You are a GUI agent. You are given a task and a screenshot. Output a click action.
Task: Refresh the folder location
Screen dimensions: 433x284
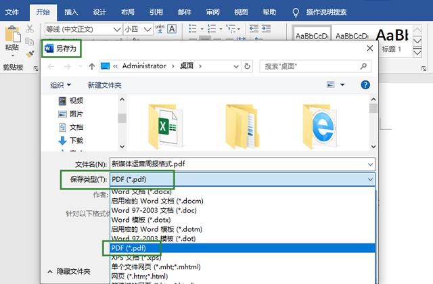click(x=247, y=66)
